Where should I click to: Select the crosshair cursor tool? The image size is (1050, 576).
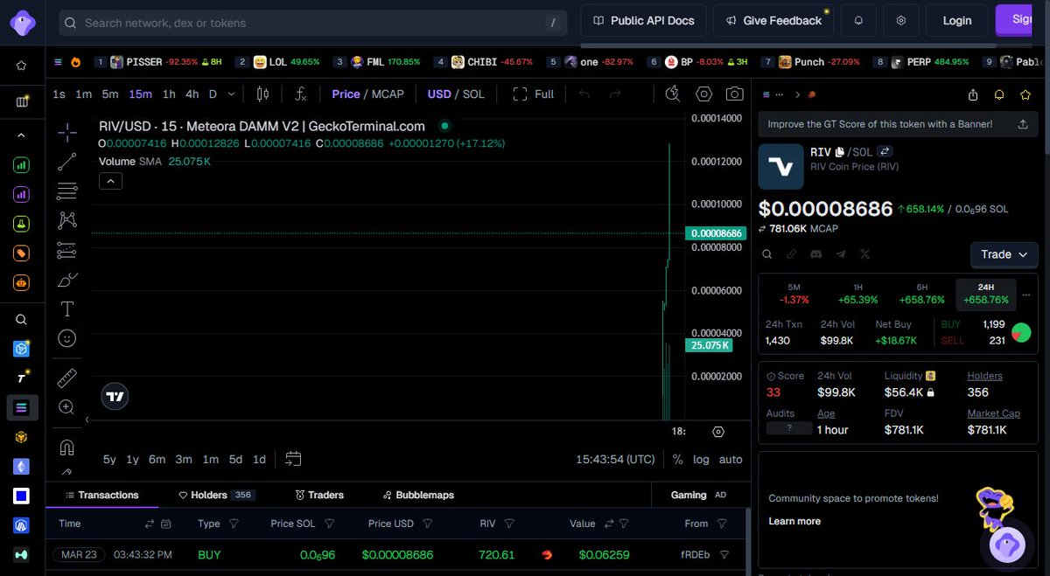coord(67,133)
